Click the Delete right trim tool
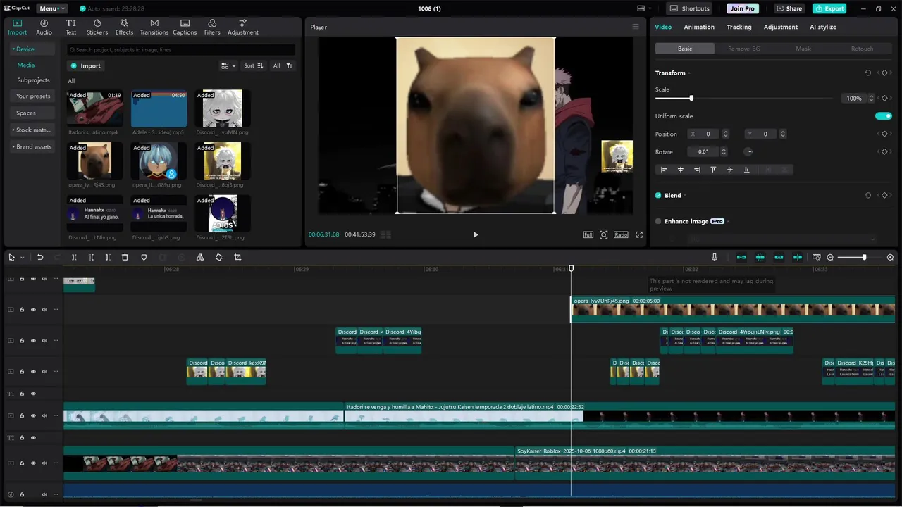The image size is (902, 507). (x=108, y=258)
